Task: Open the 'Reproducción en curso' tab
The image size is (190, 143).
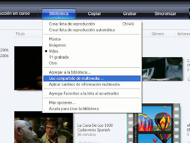Action: pyautogui.click(x=15, y=13)
